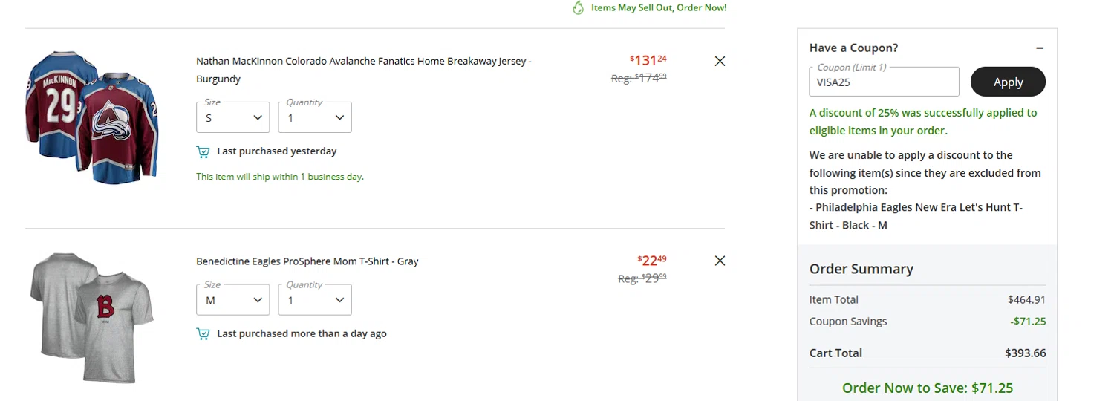This screenshot has width=1114, height=401.
Task: Remove the Benedictine Eagles T-shirt from cart
Action: (x=720, y=261)
